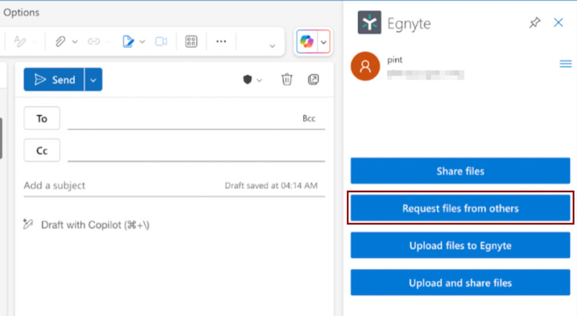Click the Bcc link

pyautogui.click(x=309, y=118)
